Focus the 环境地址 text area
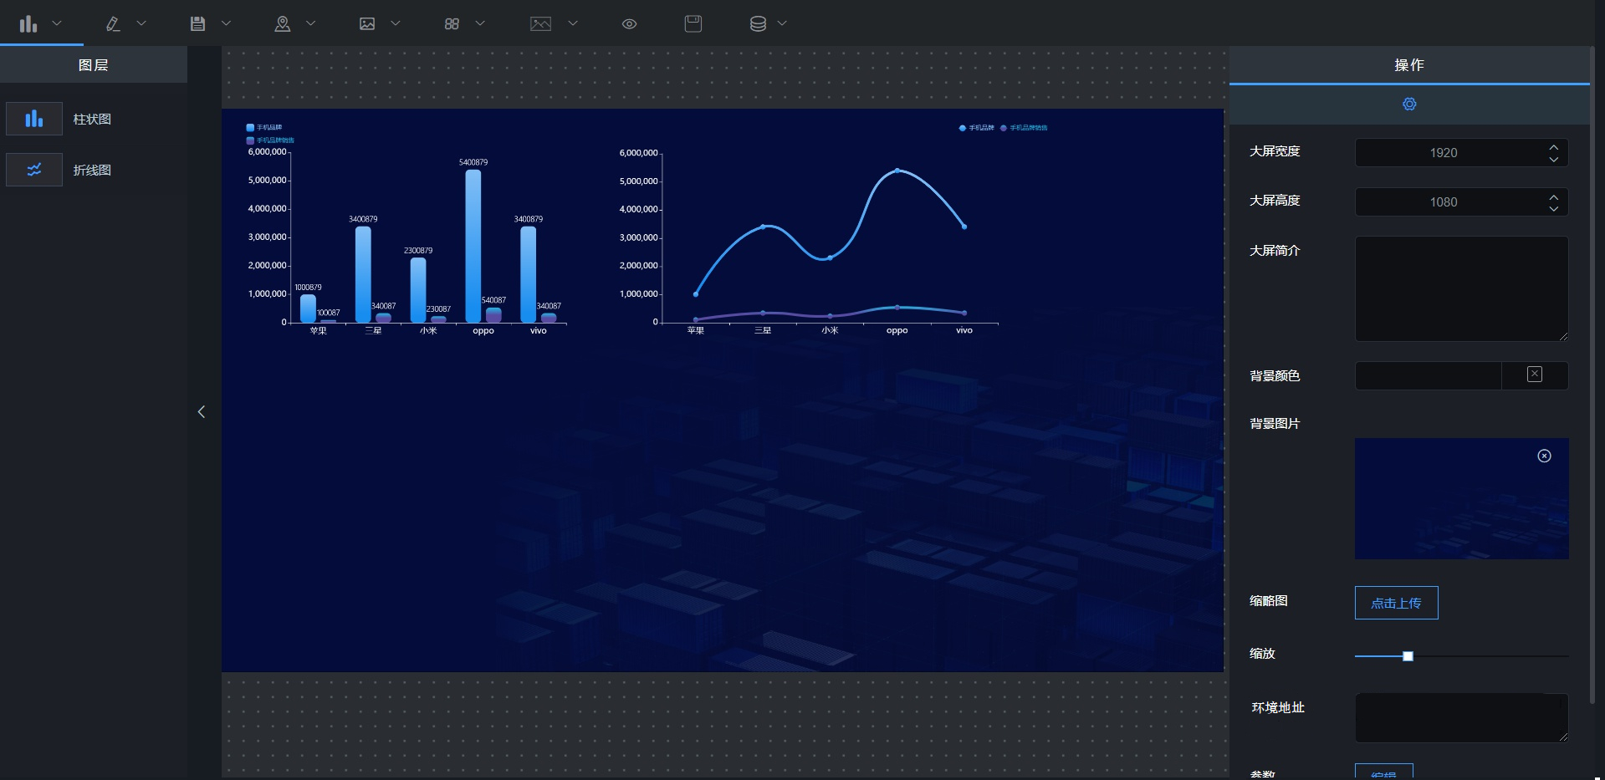 click(x=1461, y=717)
